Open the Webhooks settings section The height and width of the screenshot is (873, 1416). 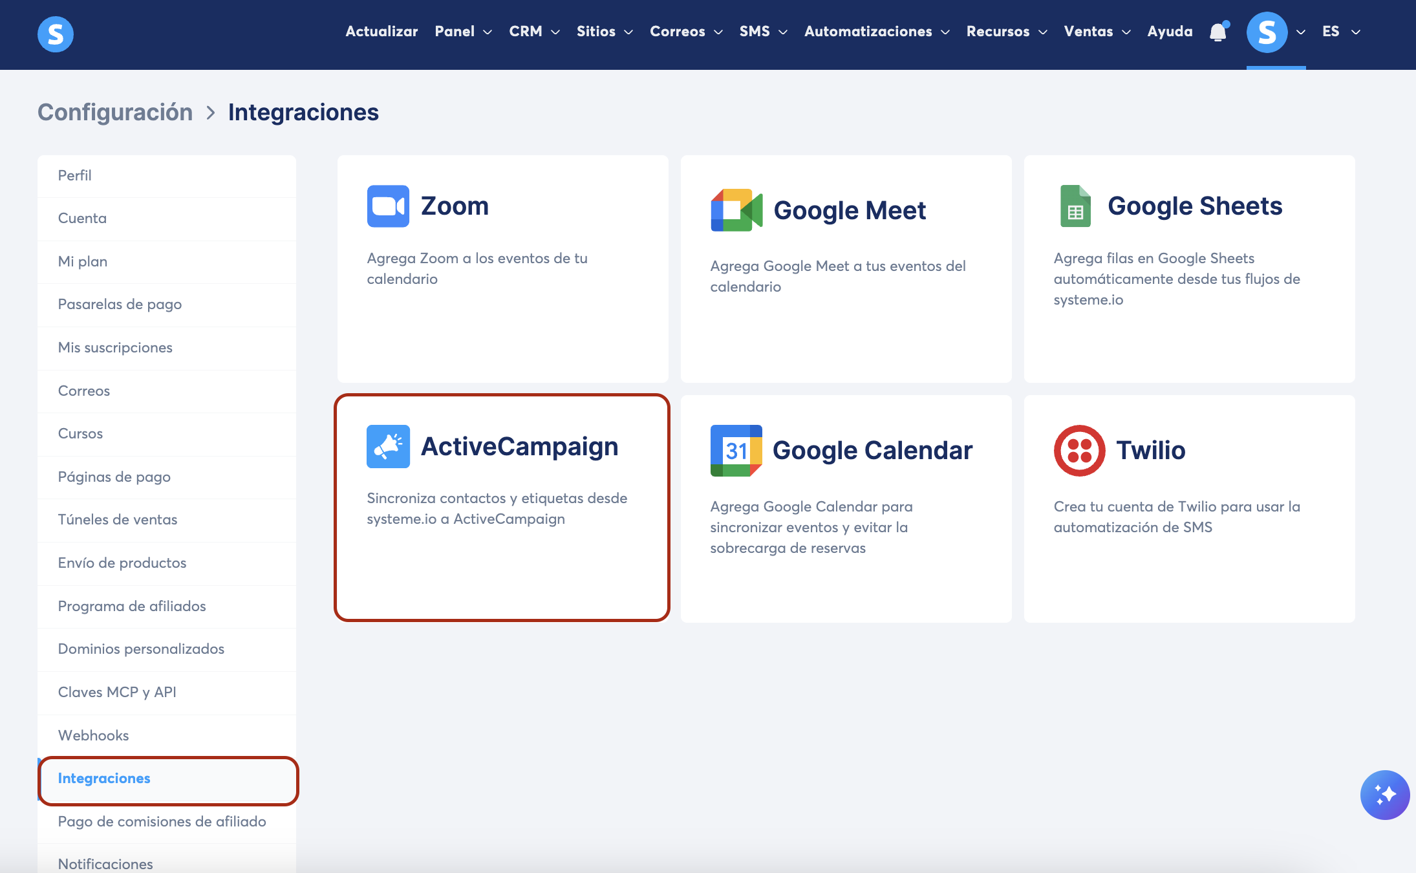[x=167, y=736]
